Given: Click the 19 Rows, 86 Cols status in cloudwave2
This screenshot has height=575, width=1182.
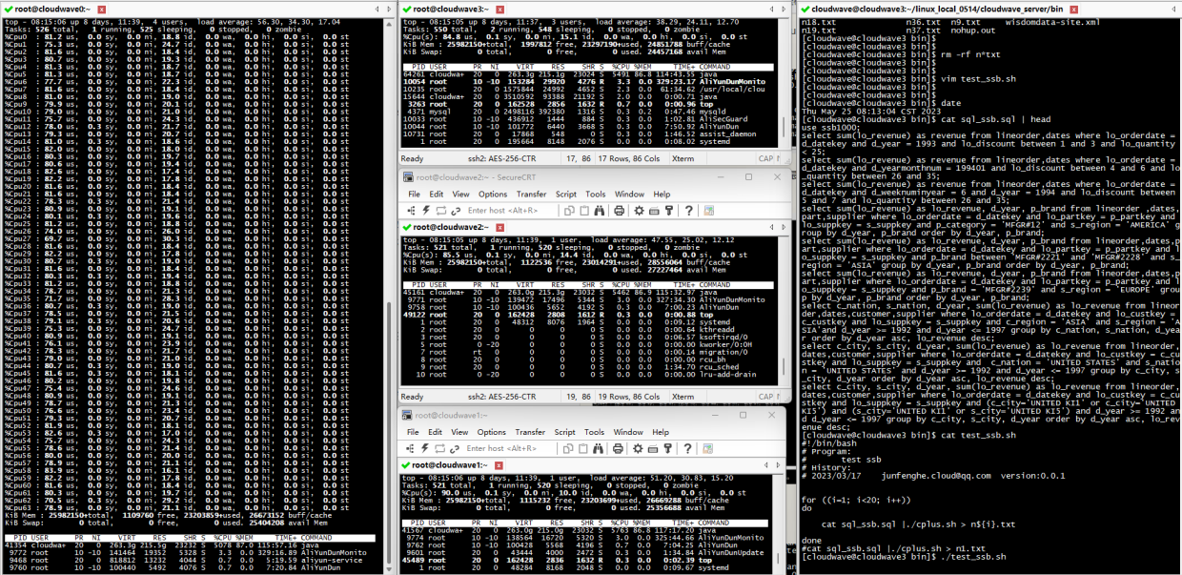Looking at the screenshot, I should click(629, 396).
